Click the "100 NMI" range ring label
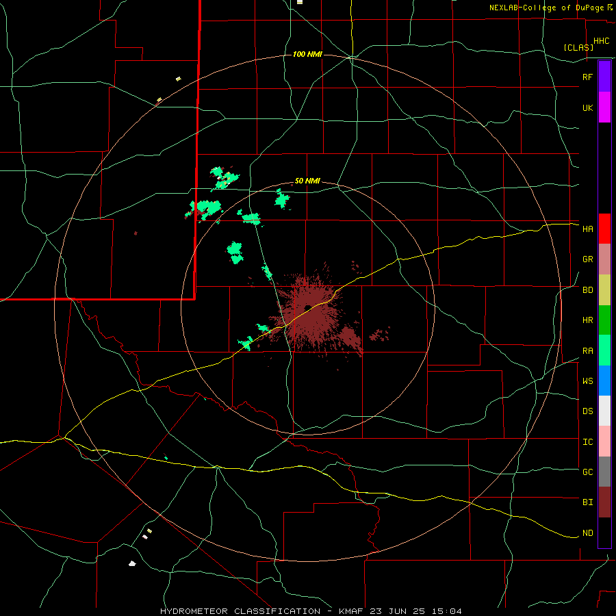616x616 pixels. click(307, 54)
